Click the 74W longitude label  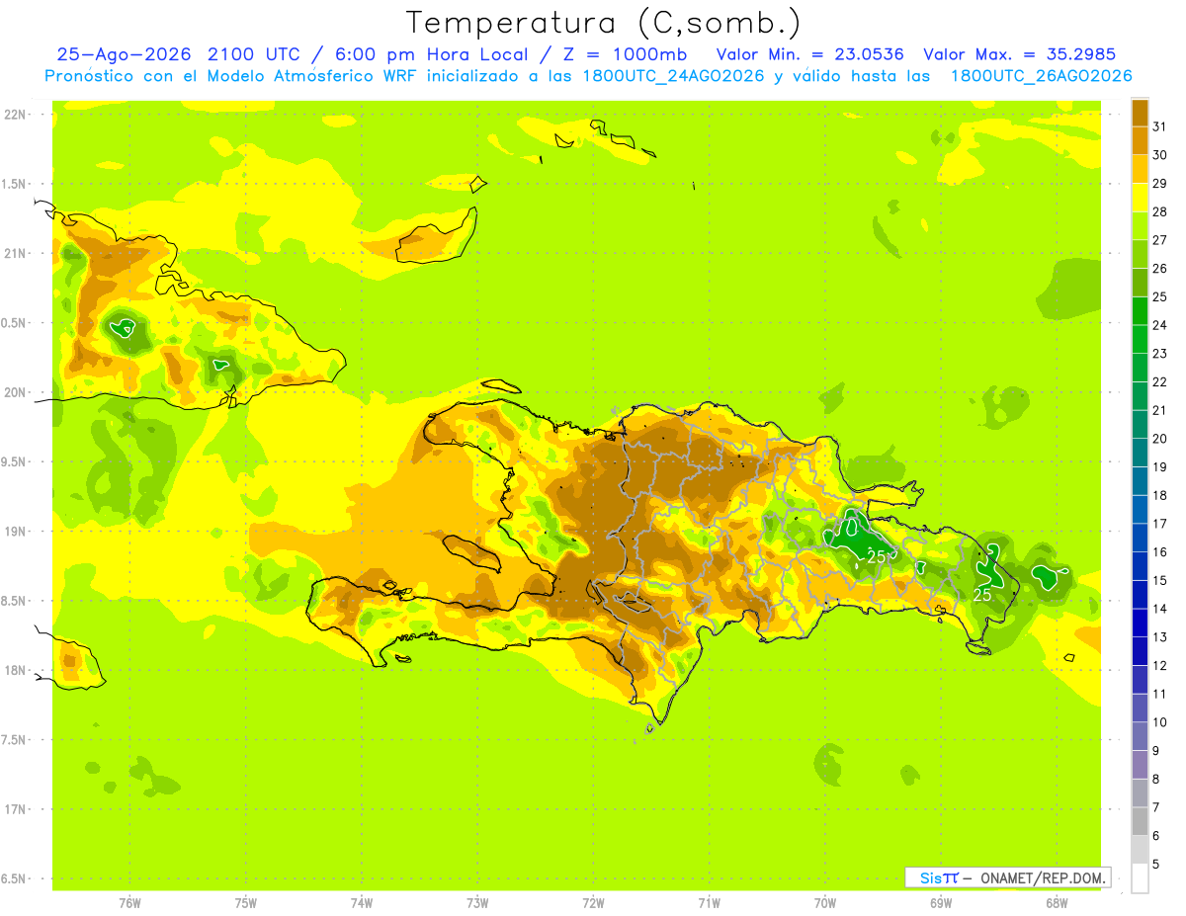tap(362, 903)
